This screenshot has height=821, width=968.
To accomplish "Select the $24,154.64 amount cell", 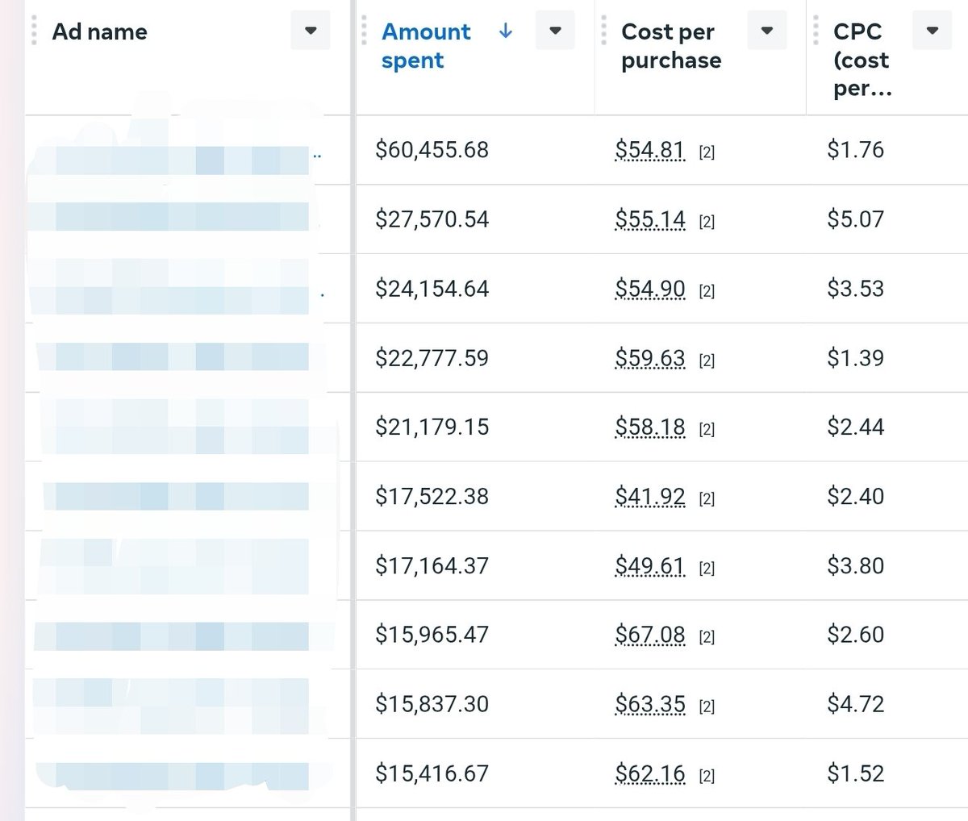I will (432, 289).
